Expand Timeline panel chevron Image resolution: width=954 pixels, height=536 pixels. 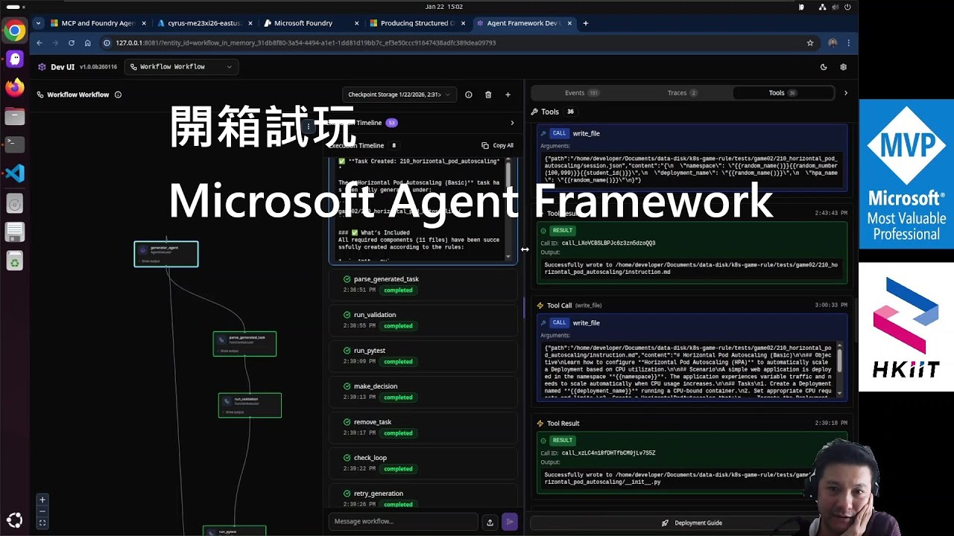pyautogui.click(x=512, y=123)
